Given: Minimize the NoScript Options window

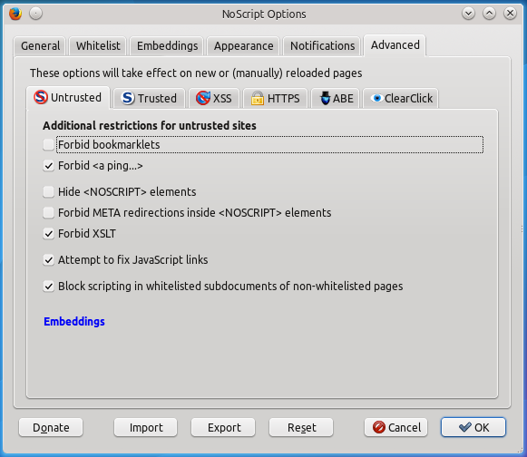Looking at the screenshot, I should pos(468,14).
